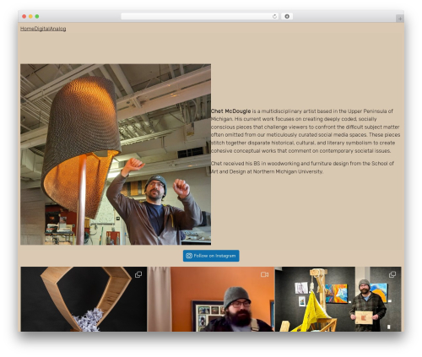Click the paragraph starting 'Chet received his BS'
This screenshot has height=357, width=422.
[x=302, y=167]
